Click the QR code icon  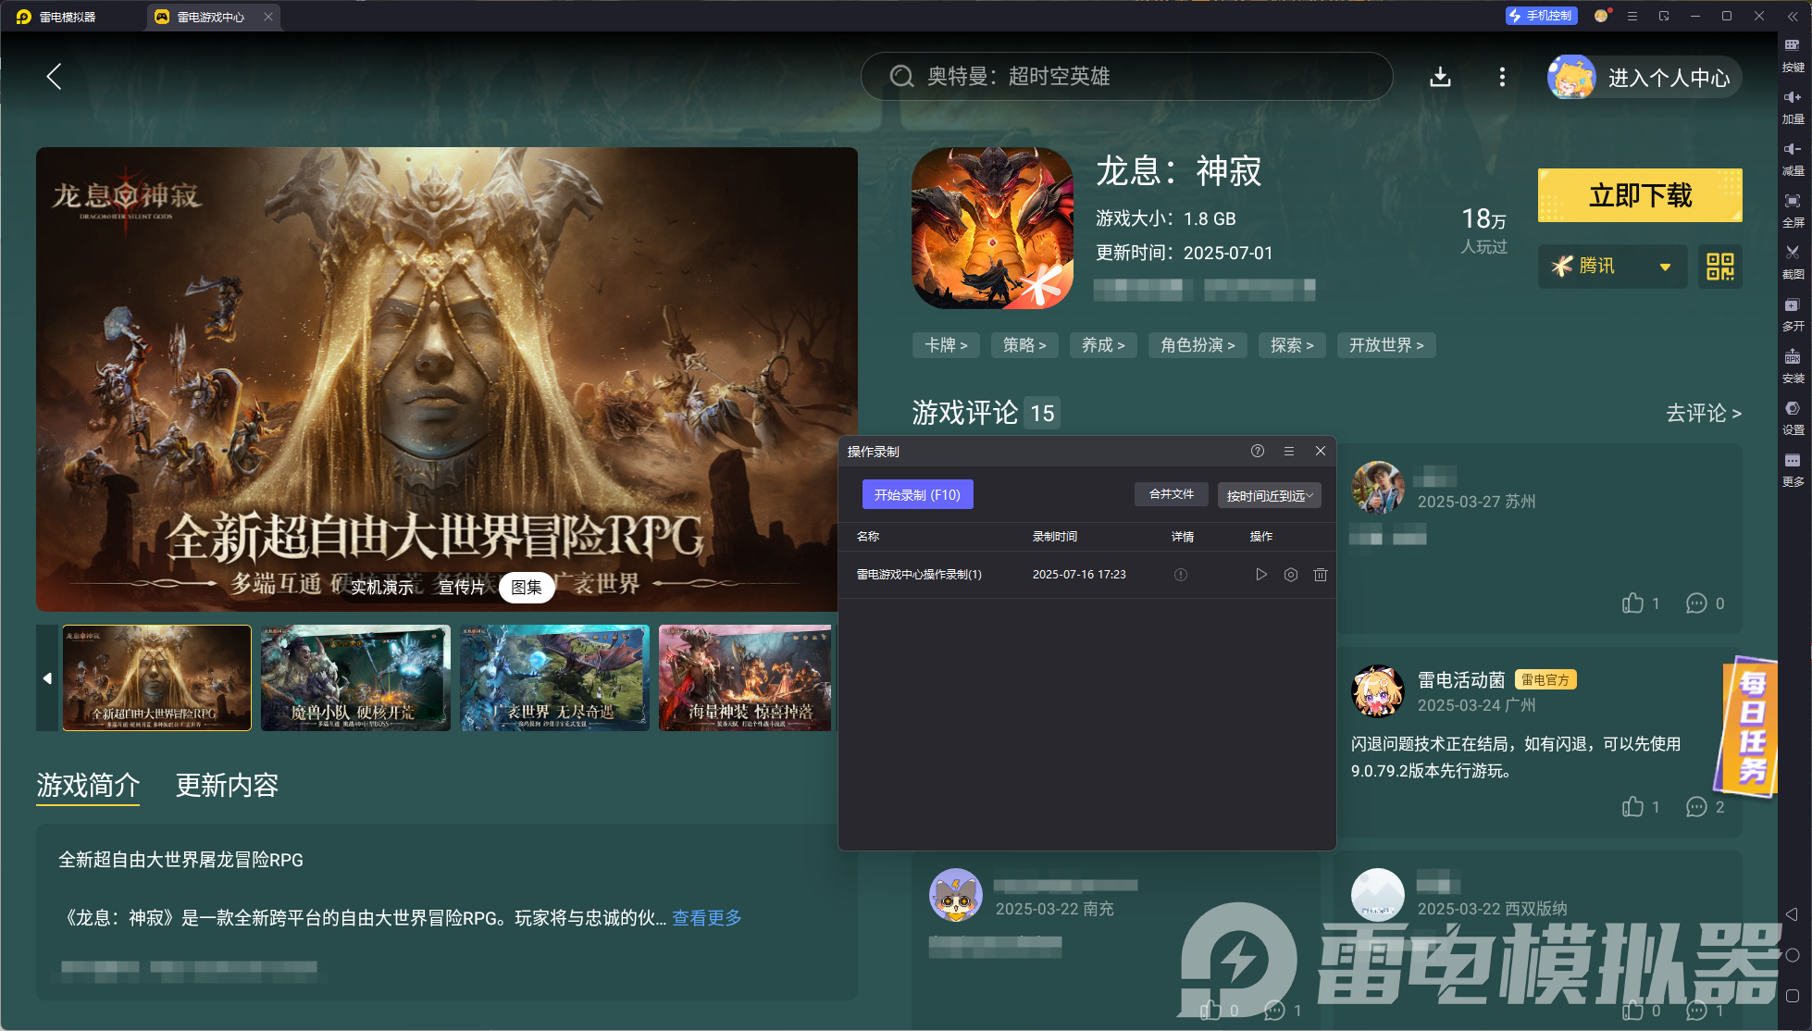click(1719, 267)
